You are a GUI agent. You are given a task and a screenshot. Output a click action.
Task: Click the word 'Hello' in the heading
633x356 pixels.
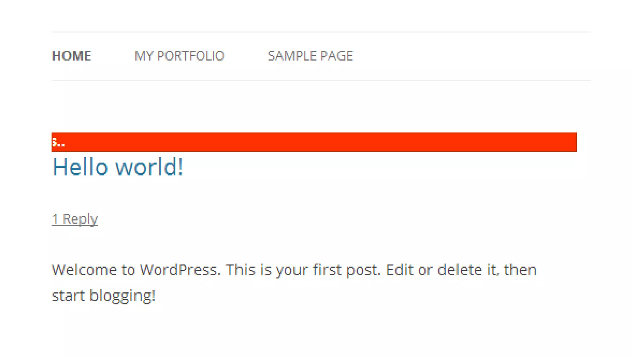(x=80, y=167)
